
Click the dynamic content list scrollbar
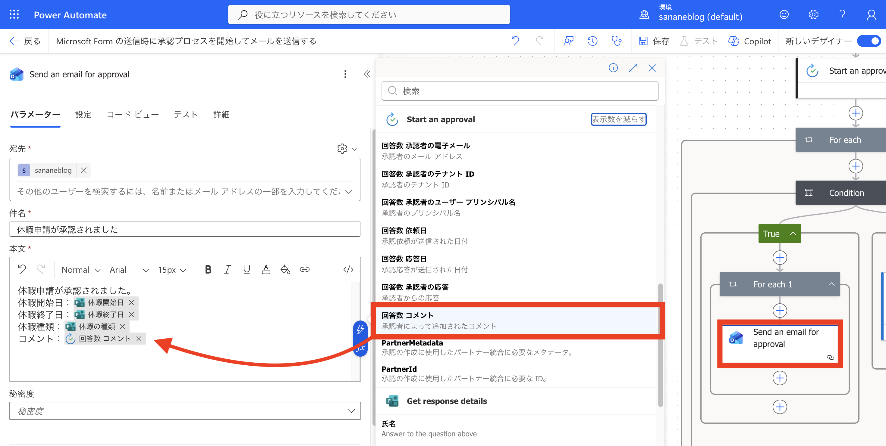tap(660, 345)
